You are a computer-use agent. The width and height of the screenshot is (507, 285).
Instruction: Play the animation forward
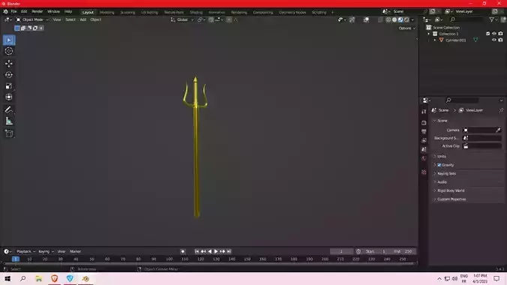pyautogui.click(x=216, y=251)
